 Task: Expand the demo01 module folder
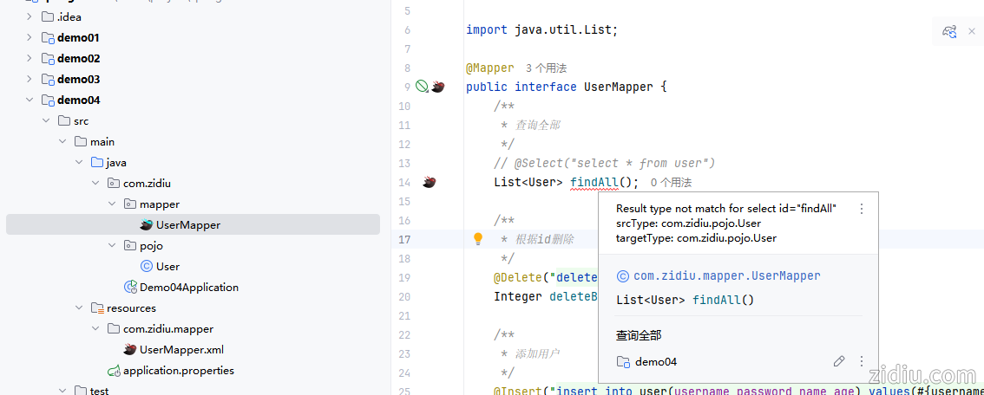click(x=29, y=37)
